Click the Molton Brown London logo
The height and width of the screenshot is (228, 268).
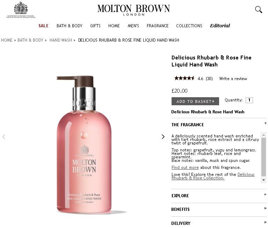click(x=133, y=10)
